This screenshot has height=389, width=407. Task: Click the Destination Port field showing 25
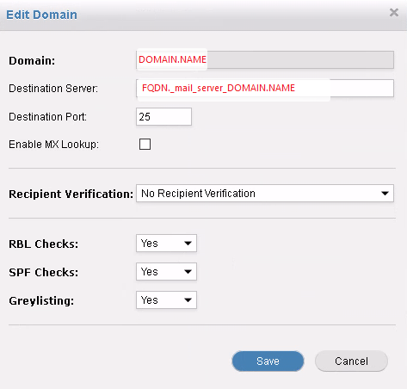click(163, 117)
